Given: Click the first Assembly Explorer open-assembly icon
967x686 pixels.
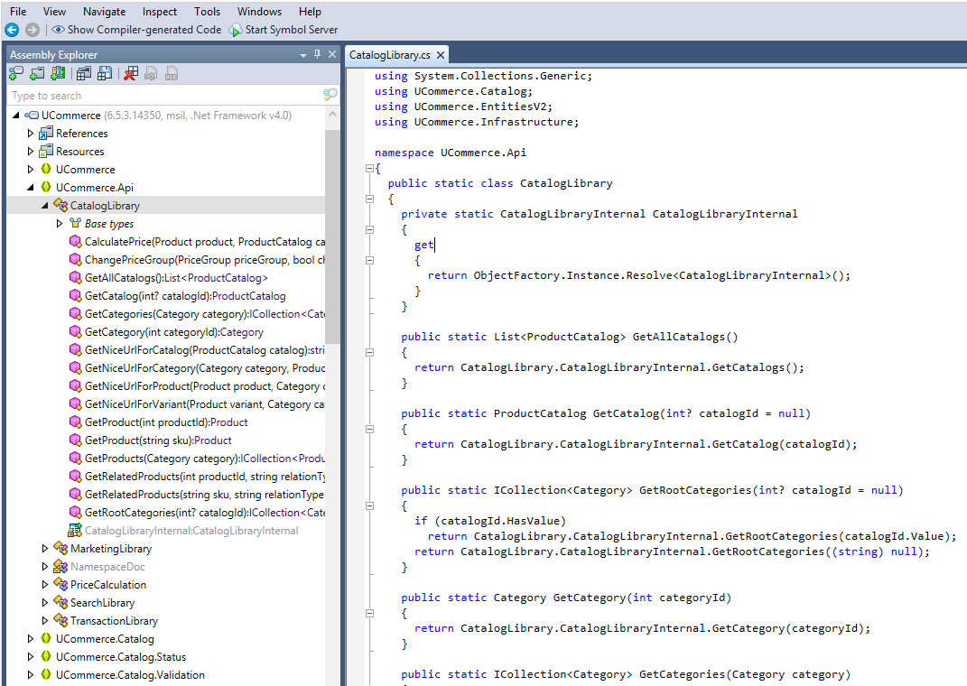Looking at the screenshot, I should pyautogui.click(x=15, y=74).
